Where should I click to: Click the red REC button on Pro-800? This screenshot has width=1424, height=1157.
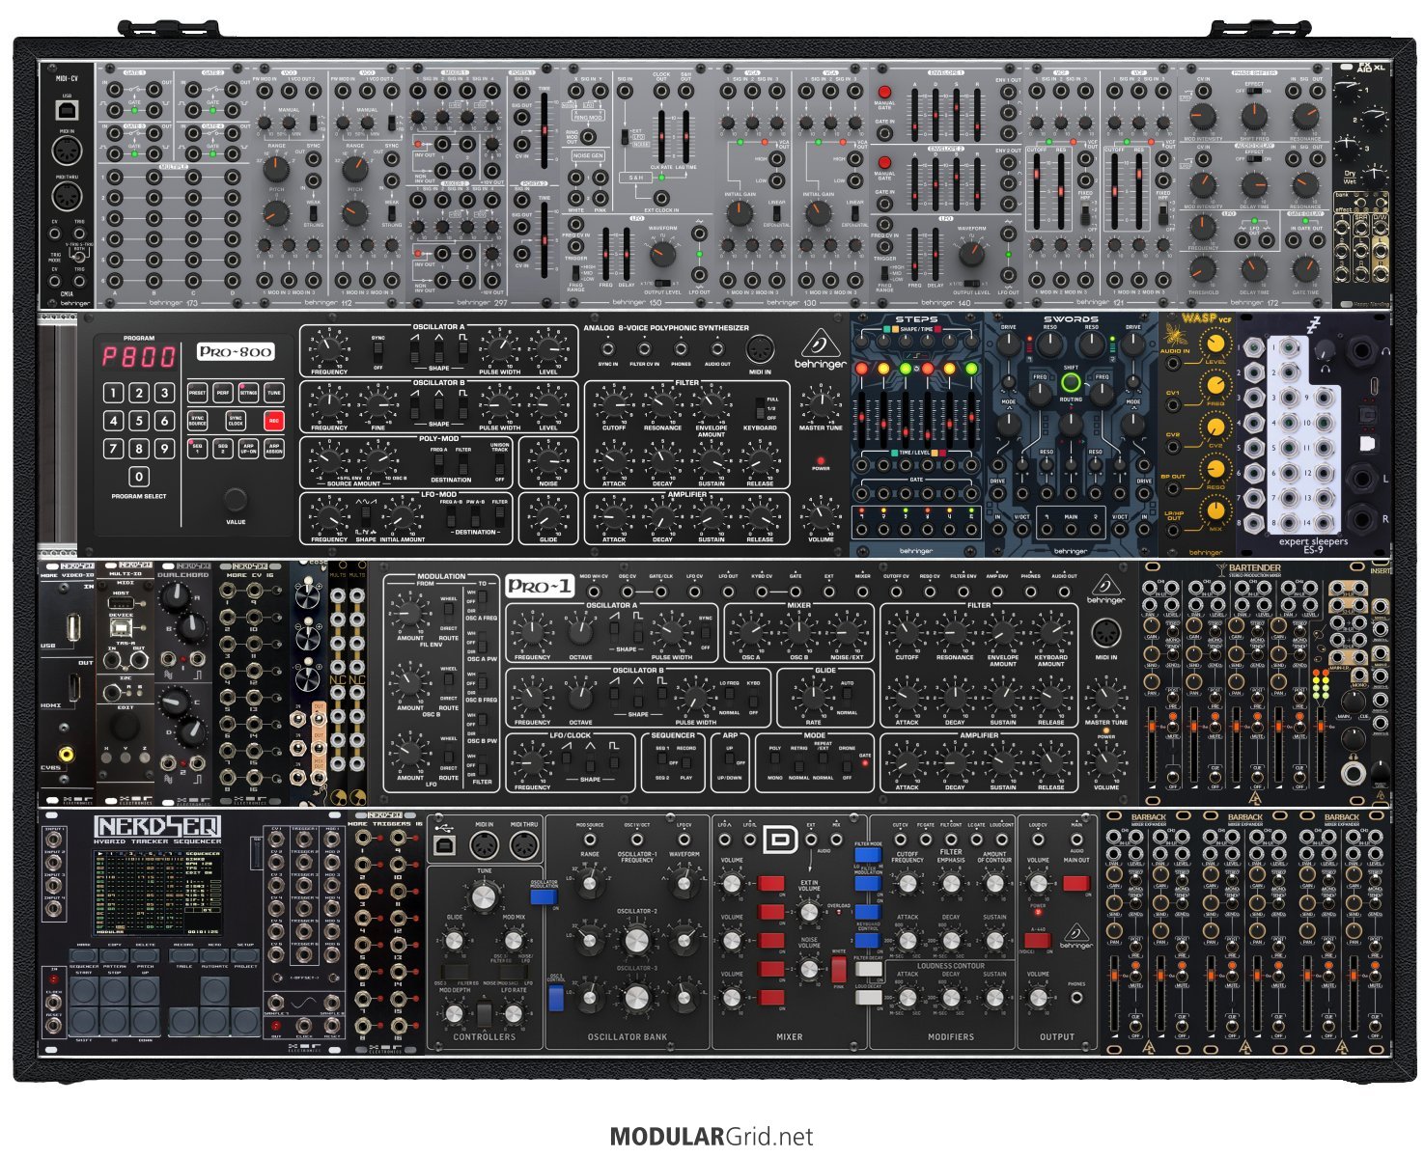274,421
